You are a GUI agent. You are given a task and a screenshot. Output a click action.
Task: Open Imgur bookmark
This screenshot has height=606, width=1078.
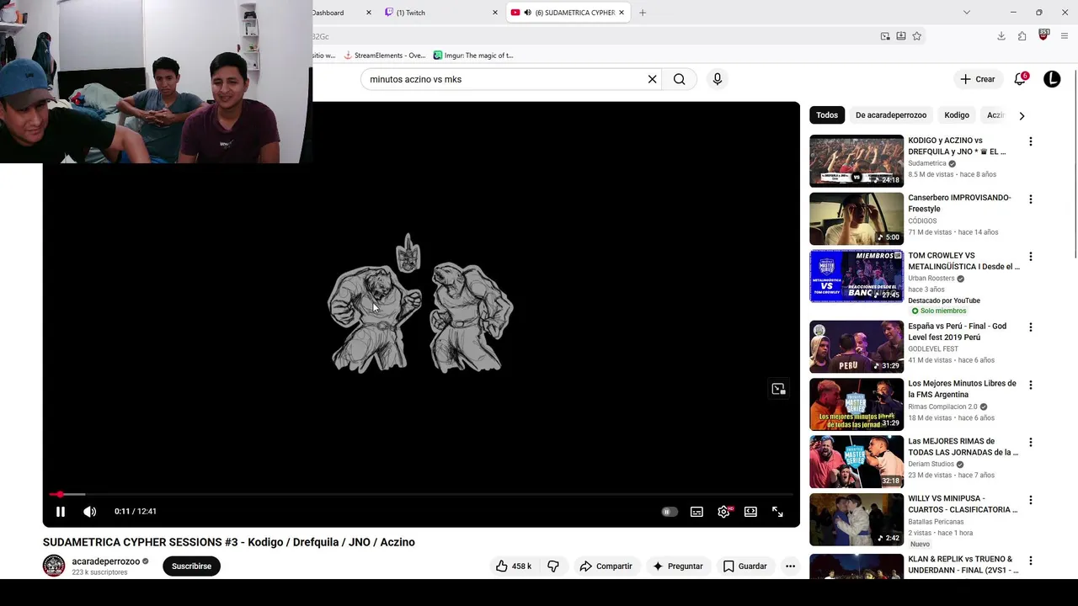473,56
